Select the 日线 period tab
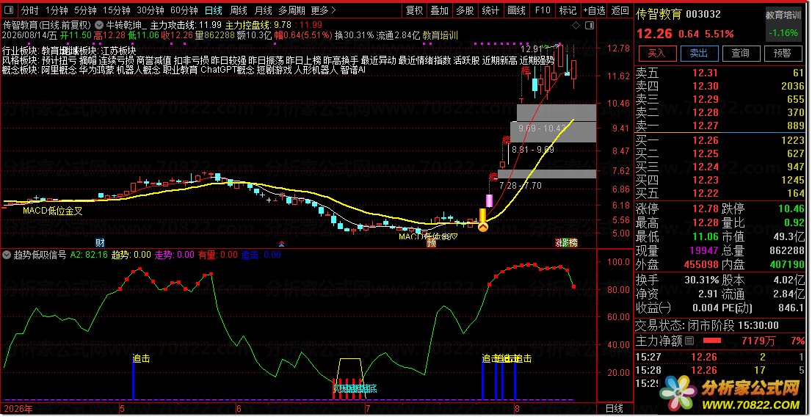 click(214, 10)
